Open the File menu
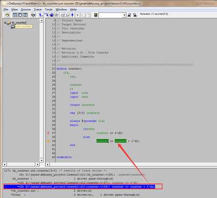Viewport: 217px width, 198px height. point(6,10)
